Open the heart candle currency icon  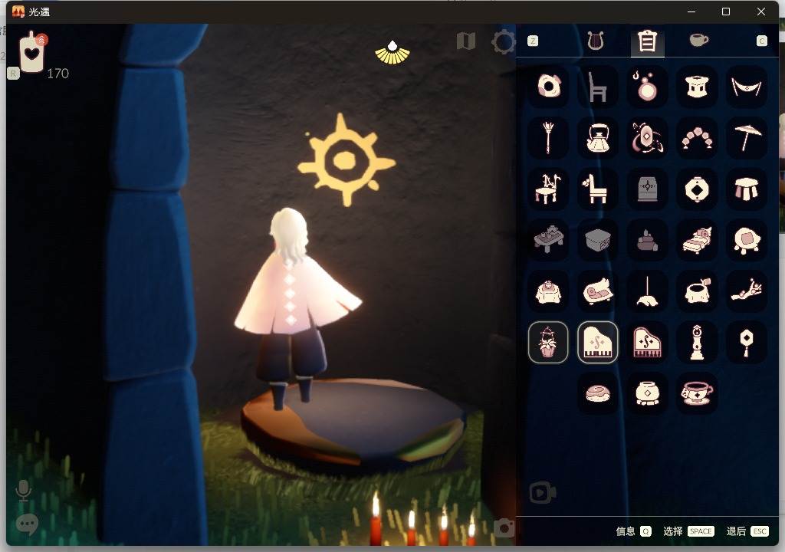pyautogui.click(x=32, y=54)
